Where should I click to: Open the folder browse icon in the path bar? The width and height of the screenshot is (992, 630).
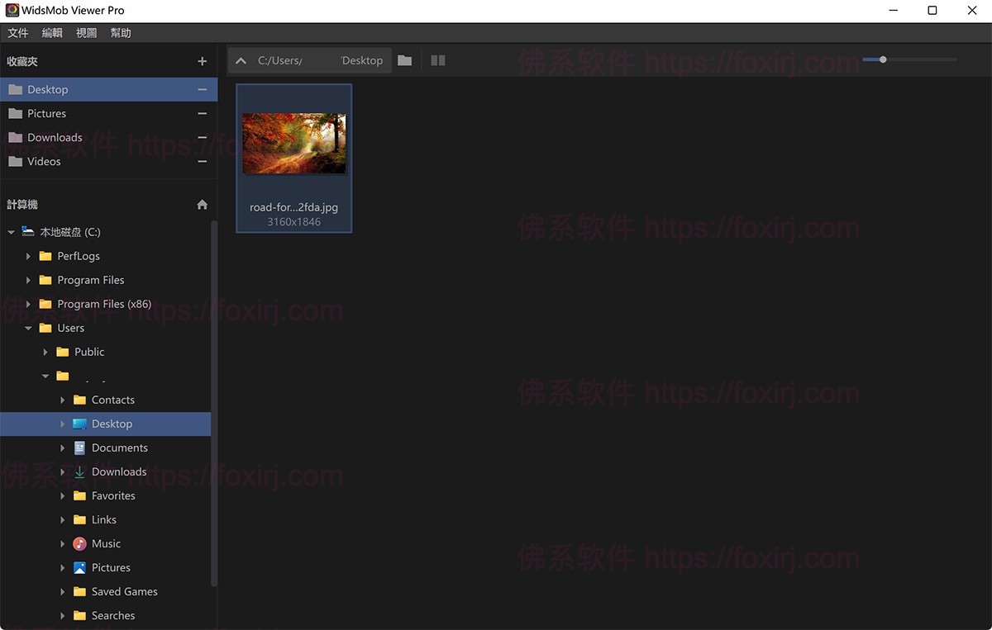tap(404, 60)
